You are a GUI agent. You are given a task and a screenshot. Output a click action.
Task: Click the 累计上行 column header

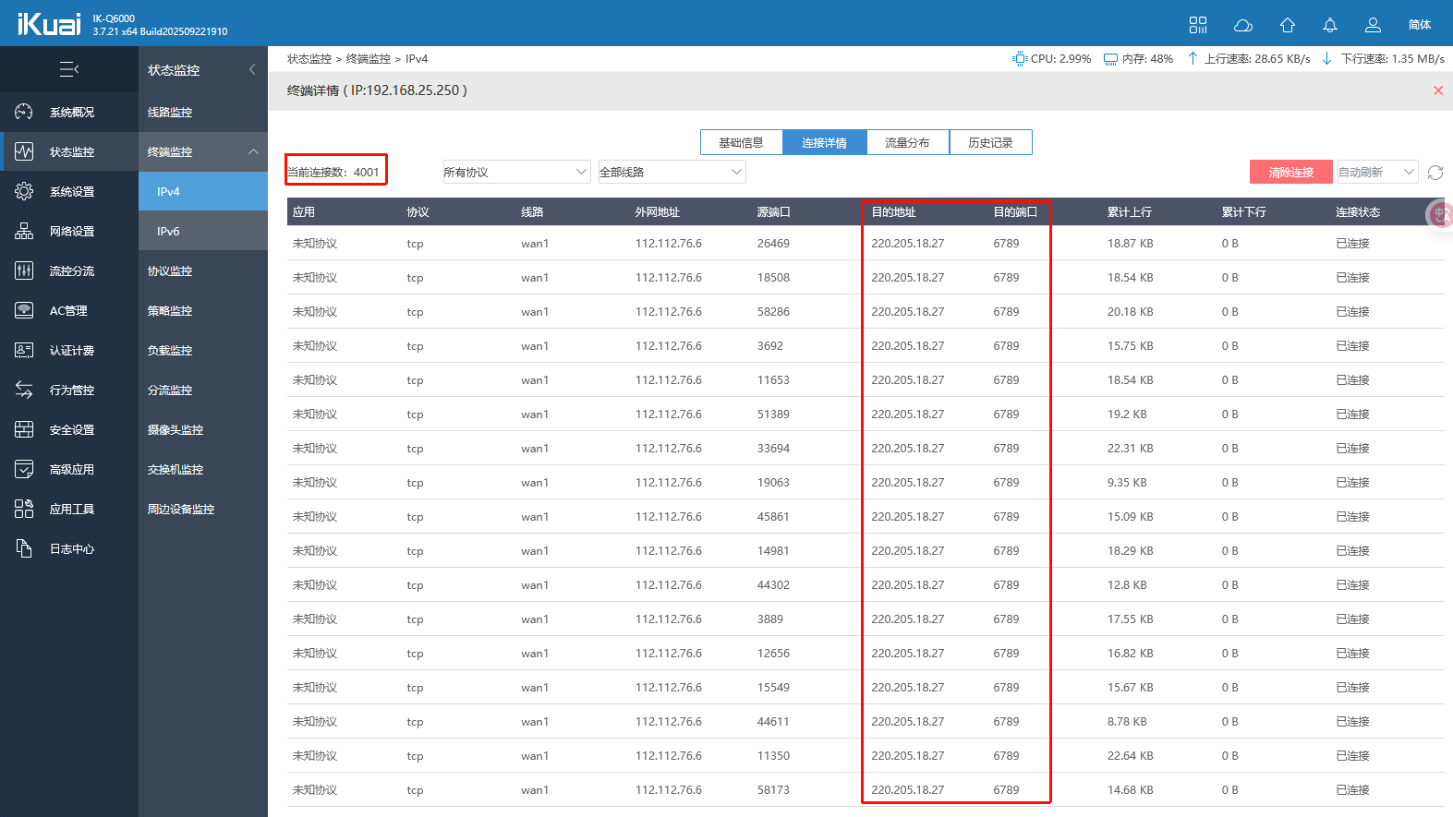click(x=1129, y=212)
